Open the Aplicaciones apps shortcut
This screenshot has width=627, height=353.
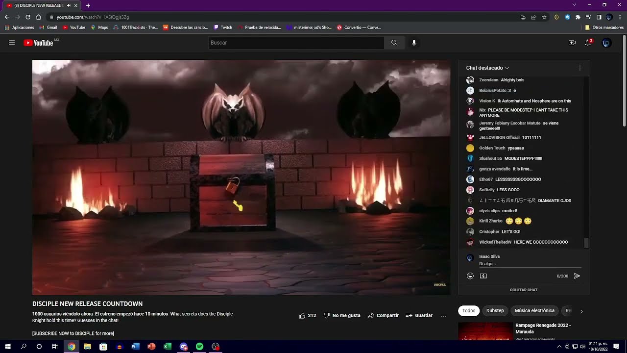pos(20,27)
